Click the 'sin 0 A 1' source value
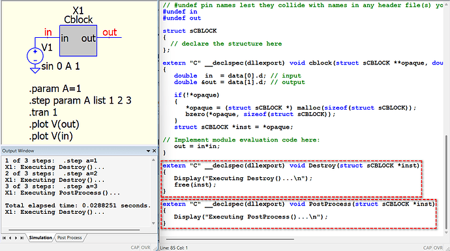This screenshot has width=450, height=251. [61, 66]
